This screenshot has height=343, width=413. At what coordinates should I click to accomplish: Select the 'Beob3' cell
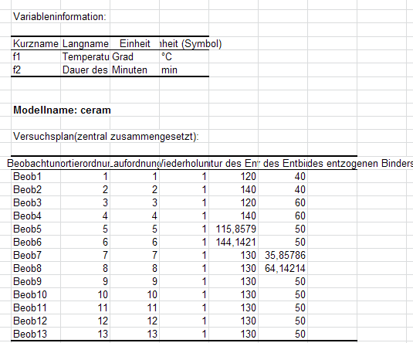[36, 202]
